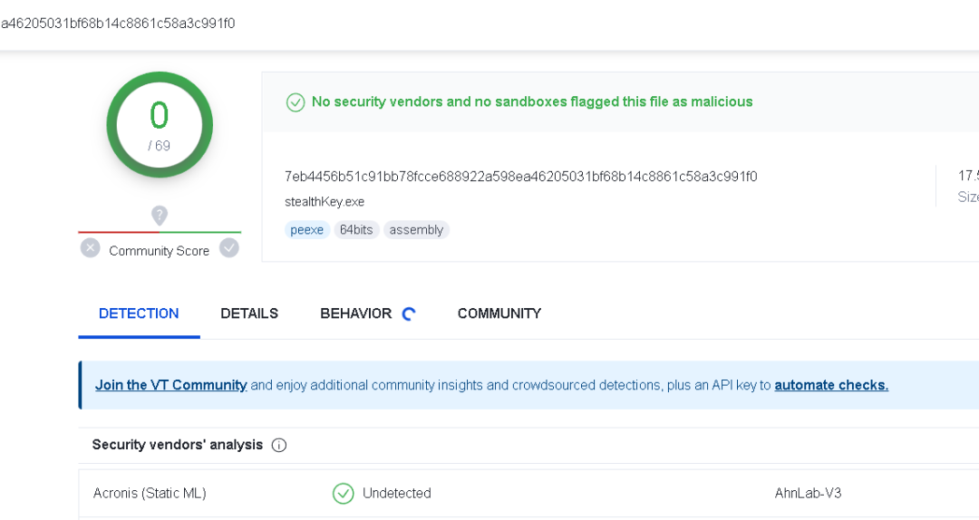Click the green check icon beside Undetected

(x=343, y=493)
